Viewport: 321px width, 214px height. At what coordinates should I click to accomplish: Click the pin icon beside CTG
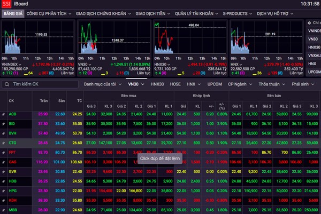(4, 143)
